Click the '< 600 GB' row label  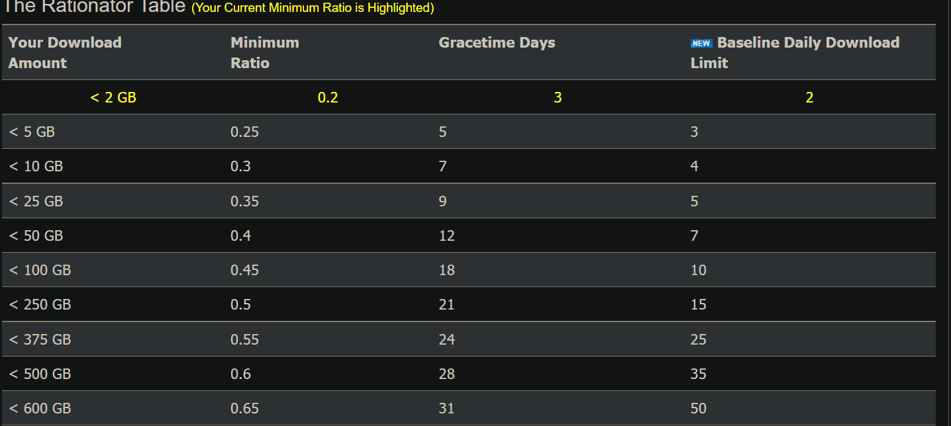tap(40, 409)
